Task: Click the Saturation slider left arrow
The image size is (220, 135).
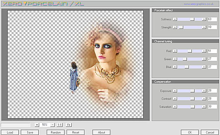Action: point(175,107)
